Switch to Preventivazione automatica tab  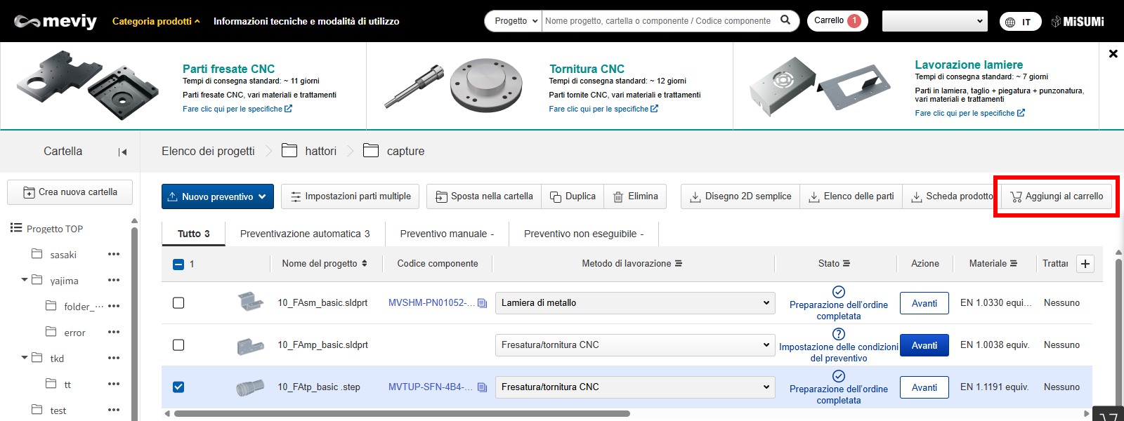(304, 234)
